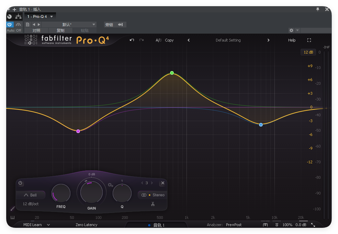The height and width of the screenshot is (234, 338).
Task: Open the Help menu
Action: click(292, 40)
